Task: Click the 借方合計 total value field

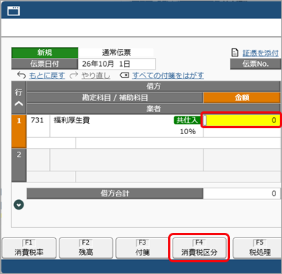Action: [x=242, y=193]
